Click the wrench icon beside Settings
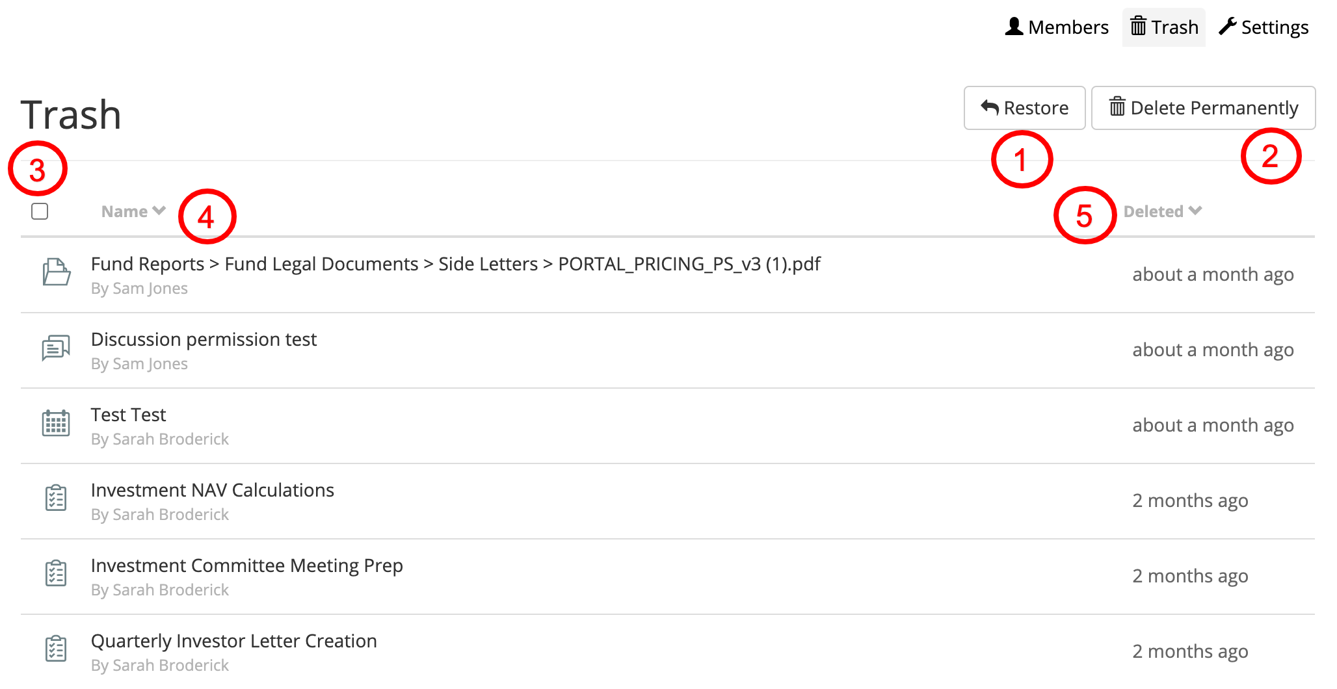 (1228, 27)
